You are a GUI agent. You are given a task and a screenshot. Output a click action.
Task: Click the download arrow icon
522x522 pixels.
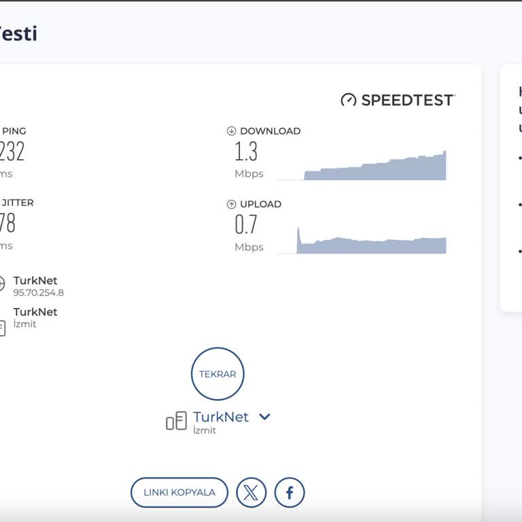231,130
